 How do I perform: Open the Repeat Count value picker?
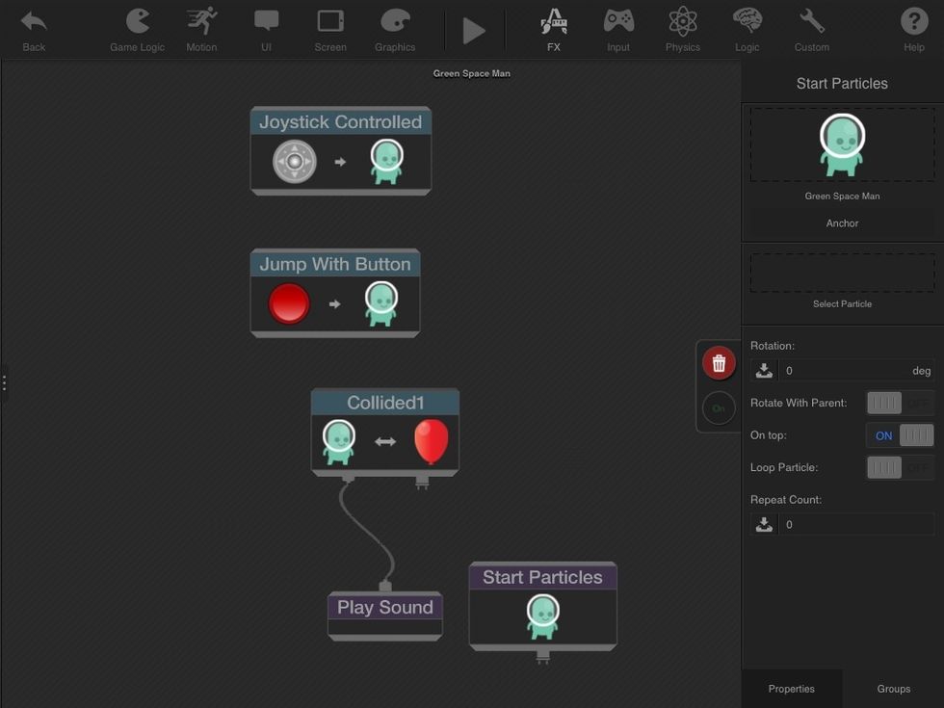click(764, 523)
